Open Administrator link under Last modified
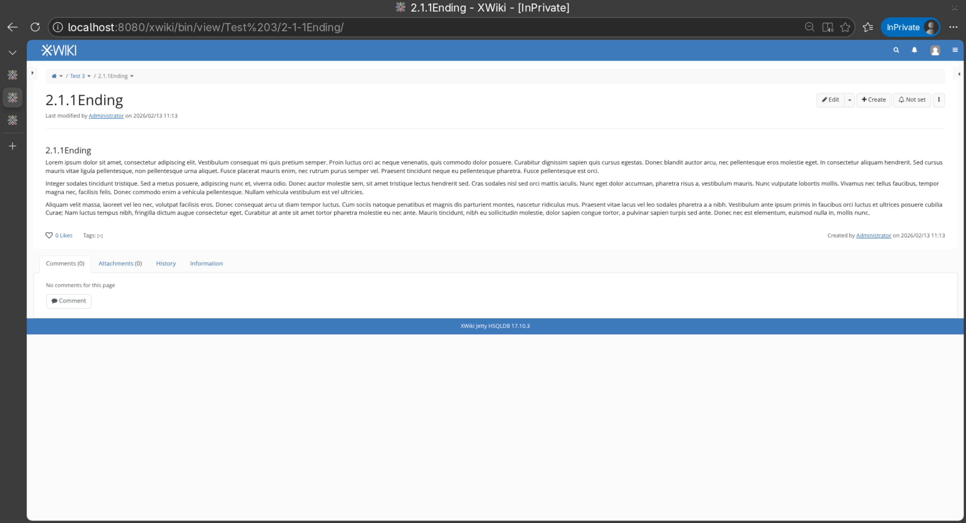 pos(106,116)
